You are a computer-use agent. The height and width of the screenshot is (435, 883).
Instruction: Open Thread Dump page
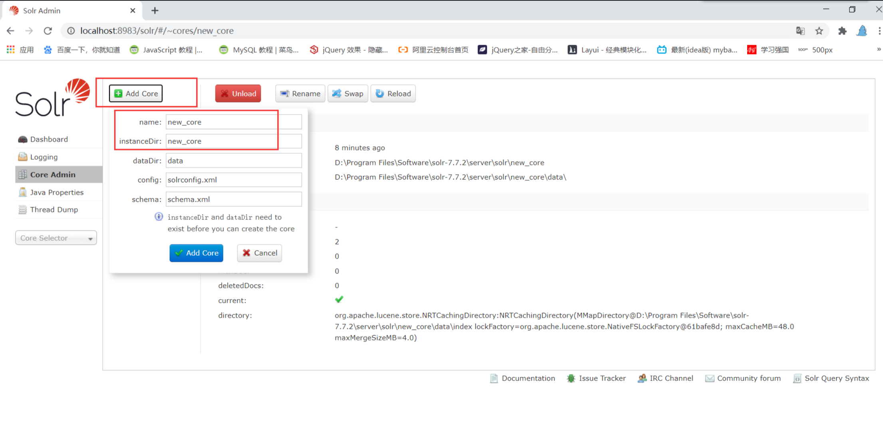54,210
